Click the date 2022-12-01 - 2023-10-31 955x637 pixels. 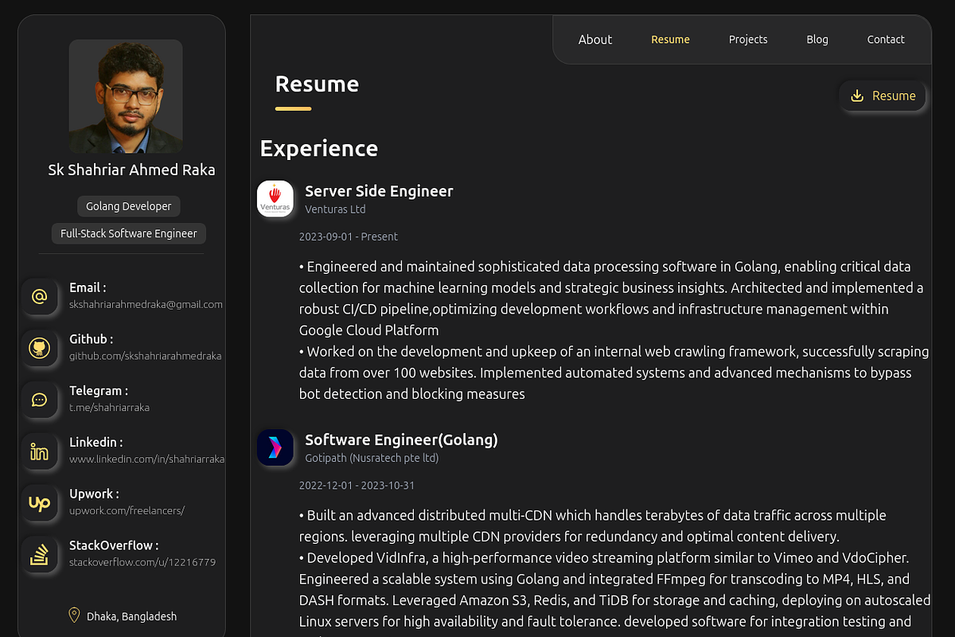coord(357,485)
